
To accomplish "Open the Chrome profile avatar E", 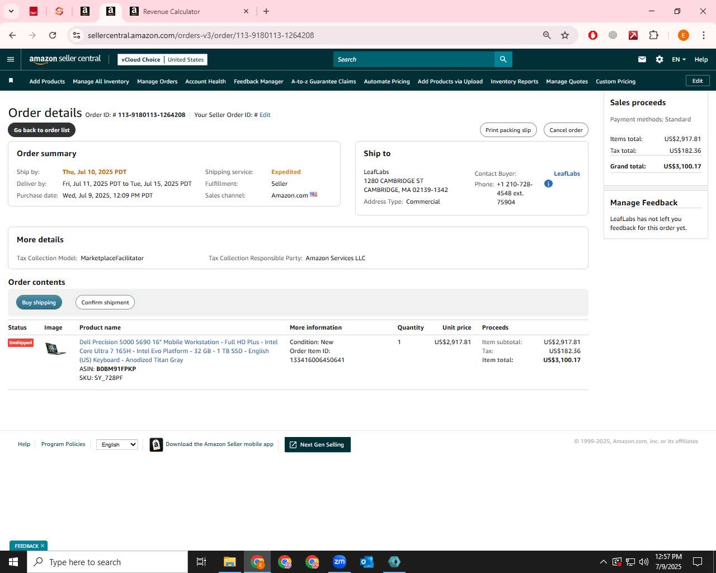I will 683,35.
